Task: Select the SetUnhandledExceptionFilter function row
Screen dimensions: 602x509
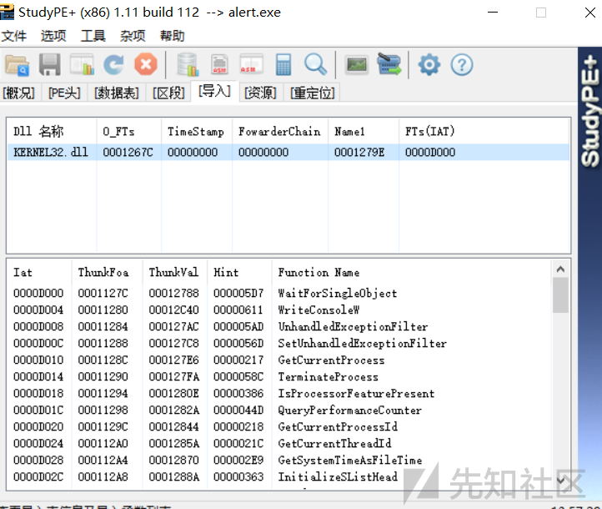Action: (279, 343)
